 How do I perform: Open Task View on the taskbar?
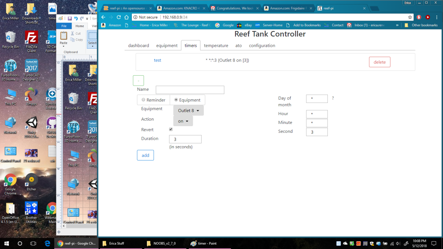(x=33, y=243)
